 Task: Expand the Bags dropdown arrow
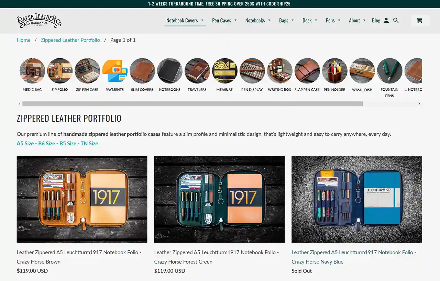(x=293, y=20)
